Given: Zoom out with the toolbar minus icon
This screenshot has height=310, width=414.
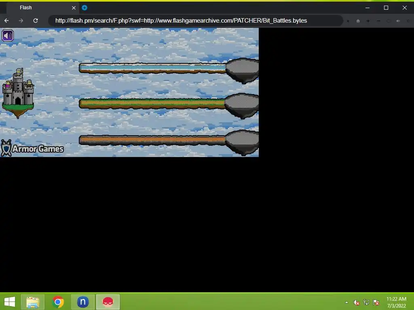Looking at the screenshot, I should tap(378, 21).
